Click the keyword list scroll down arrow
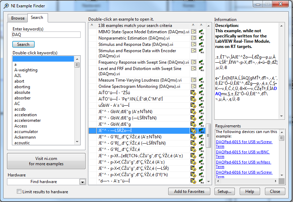This screenshot has width=293, height=202. [77, 142]
